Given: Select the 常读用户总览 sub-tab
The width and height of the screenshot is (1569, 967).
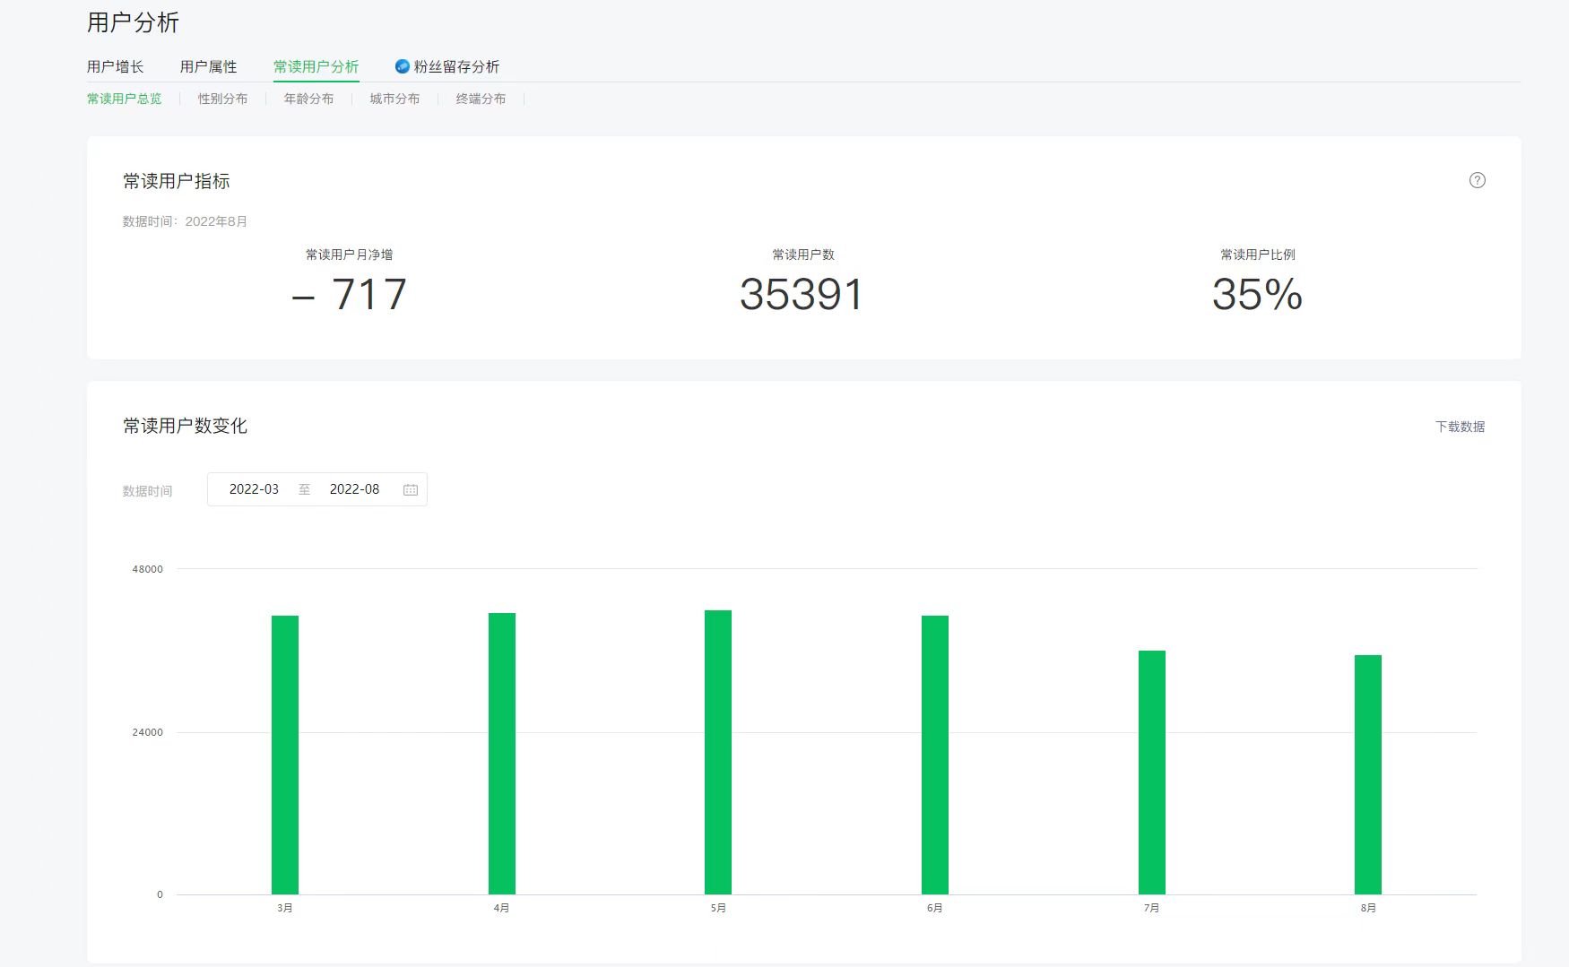Looking at the screenshot, I should 124,99.
